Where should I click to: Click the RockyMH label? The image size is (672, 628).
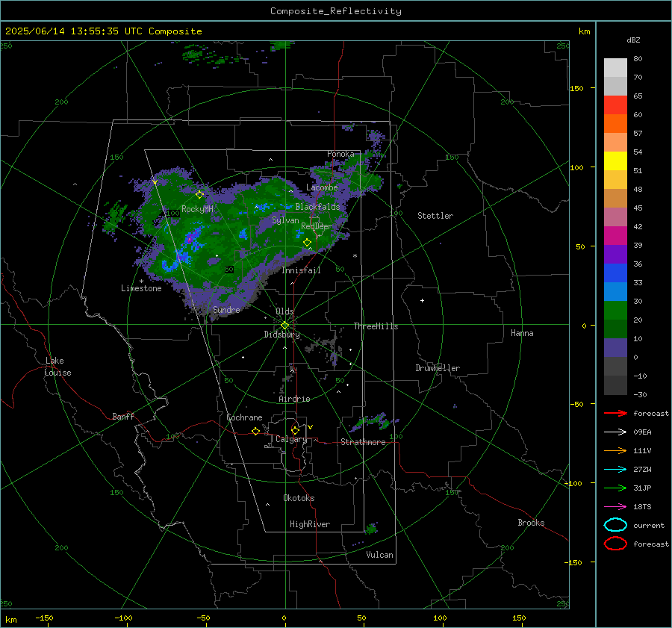coord(197,209)
